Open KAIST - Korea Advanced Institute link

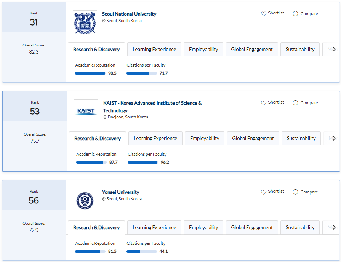click(x=152, y=107)
